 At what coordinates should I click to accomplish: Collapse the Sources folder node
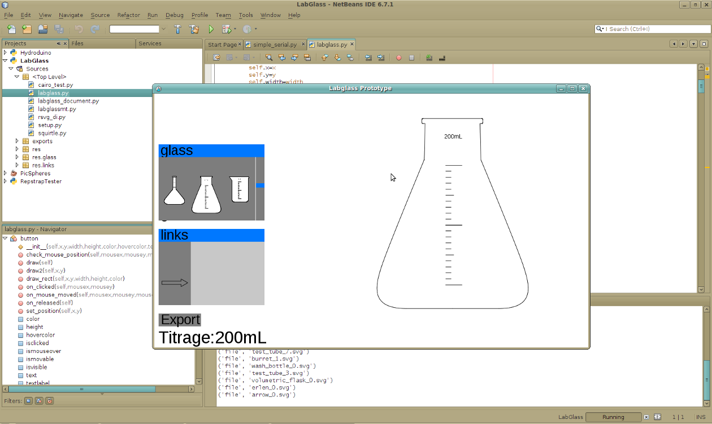point(11,68)
